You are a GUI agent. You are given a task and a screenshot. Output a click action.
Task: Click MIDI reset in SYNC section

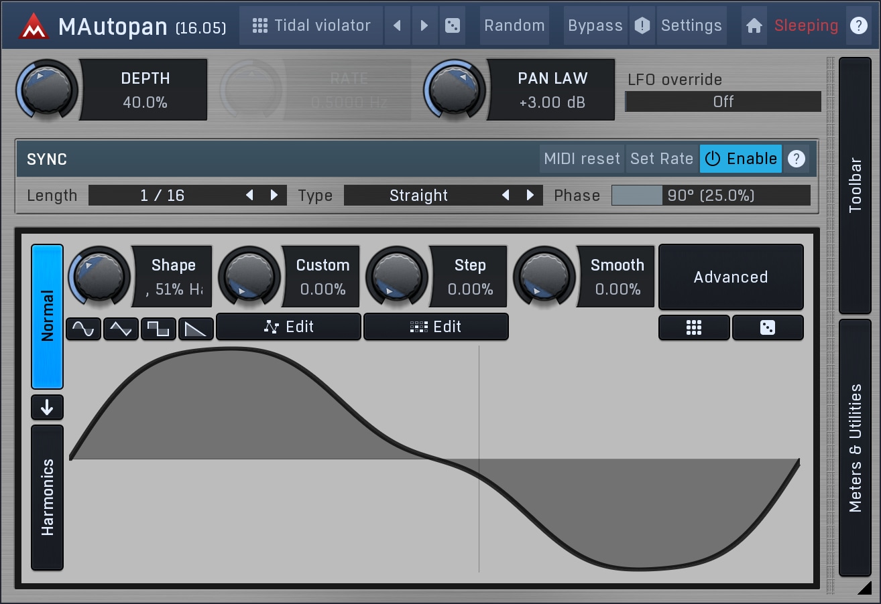[582, 159]
